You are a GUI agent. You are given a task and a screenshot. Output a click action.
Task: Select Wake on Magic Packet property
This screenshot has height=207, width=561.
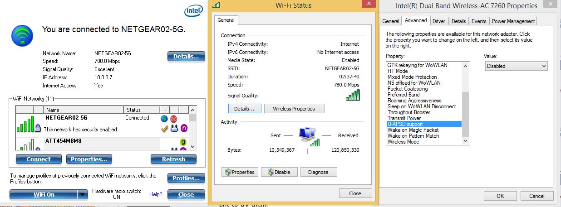(x=413, y=130)
